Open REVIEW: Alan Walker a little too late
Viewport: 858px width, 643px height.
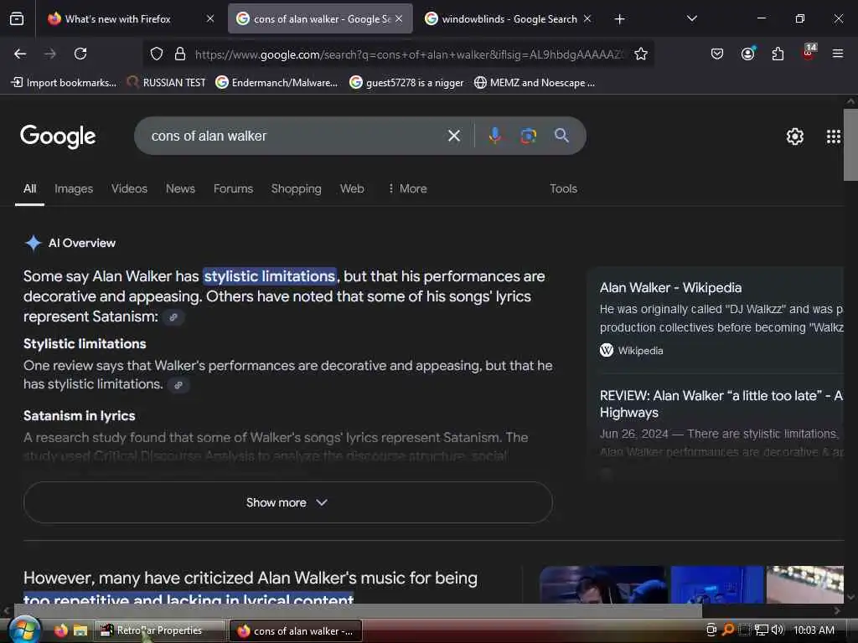point(721,404)
